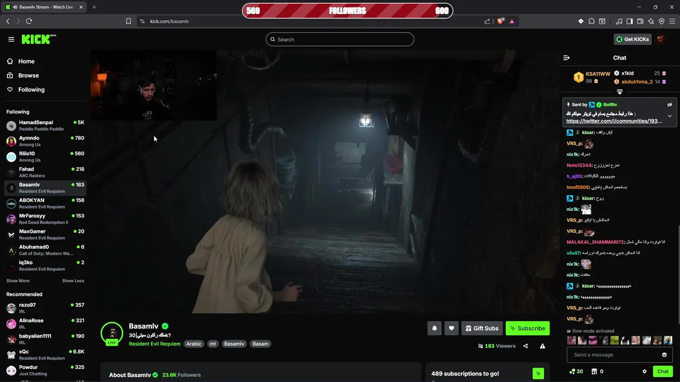The image size is (680, 382).
Task: Click the green Subscribe button
Action: [528, 328]
